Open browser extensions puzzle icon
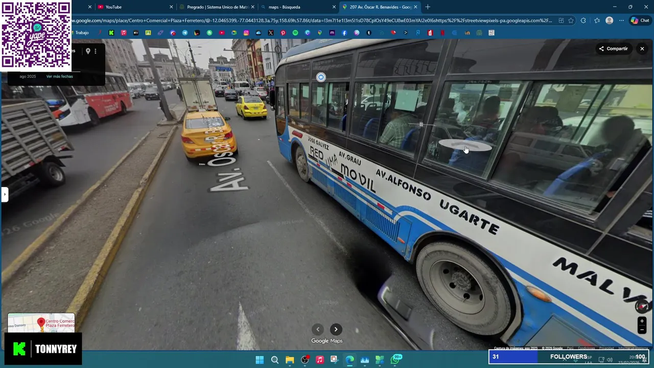Viewport: 654px width, 368px height. (583, 20)
